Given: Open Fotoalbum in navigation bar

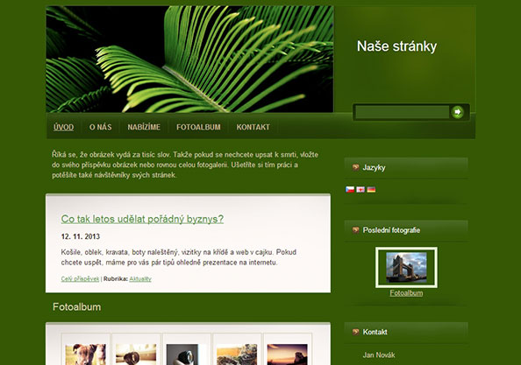Looking at the screenshot, I should pos(198,127).
